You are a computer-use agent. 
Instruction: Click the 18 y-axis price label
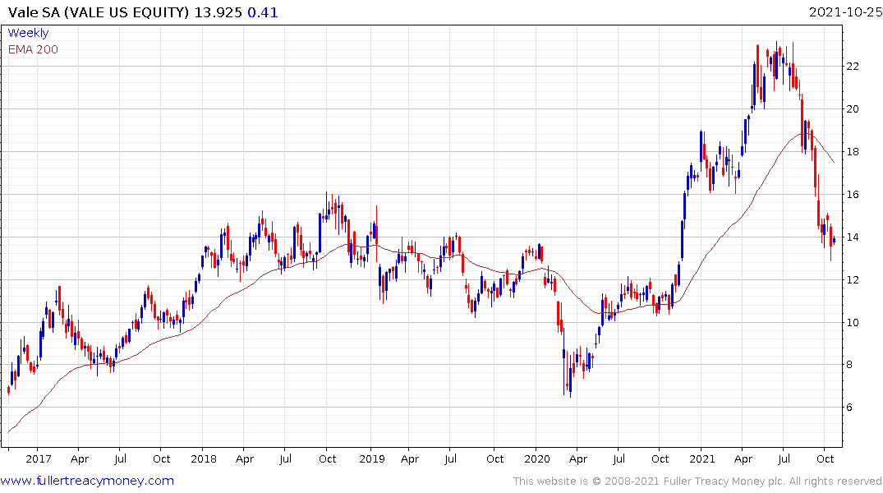[853, 151]
